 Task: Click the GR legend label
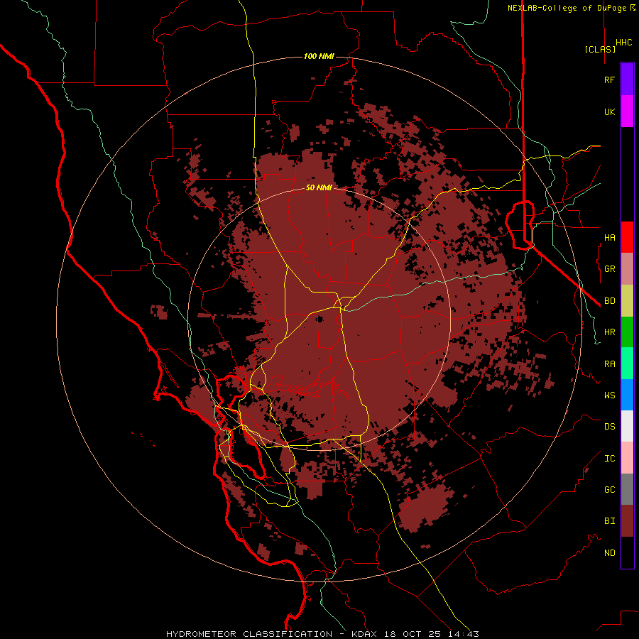[x=609, y=269]
